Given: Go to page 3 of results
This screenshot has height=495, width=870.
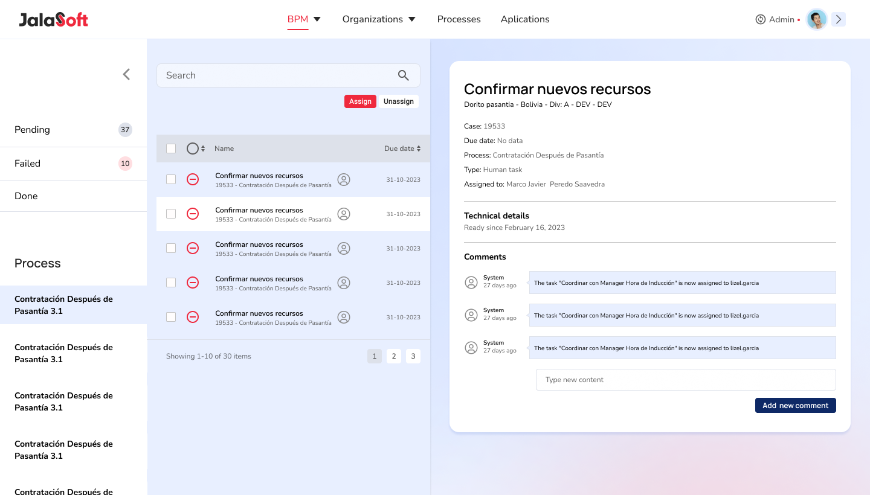Looking at the screenshot, I should tap(413, 356).
